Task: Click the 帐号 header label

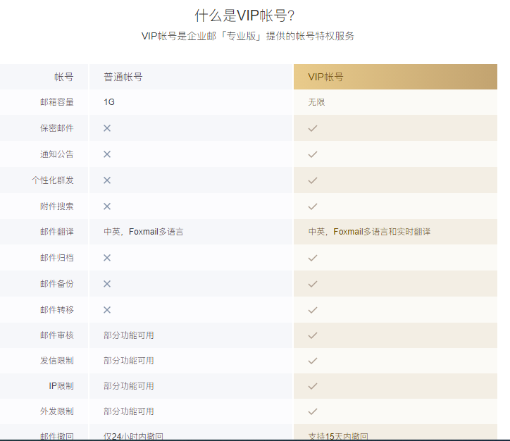Action: [63, 77]
